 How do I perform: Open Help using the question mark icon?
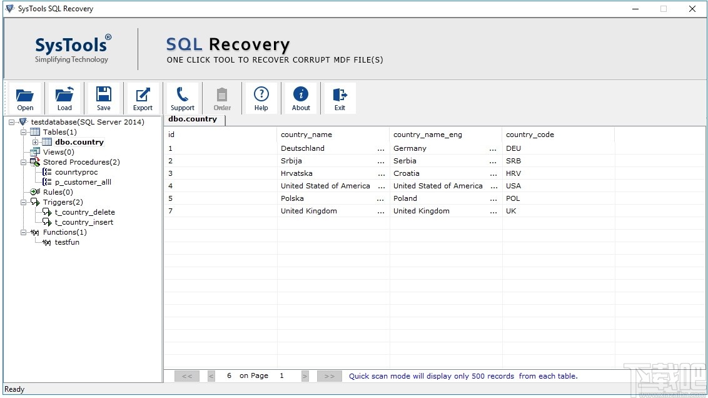click(x=261, y=98)
